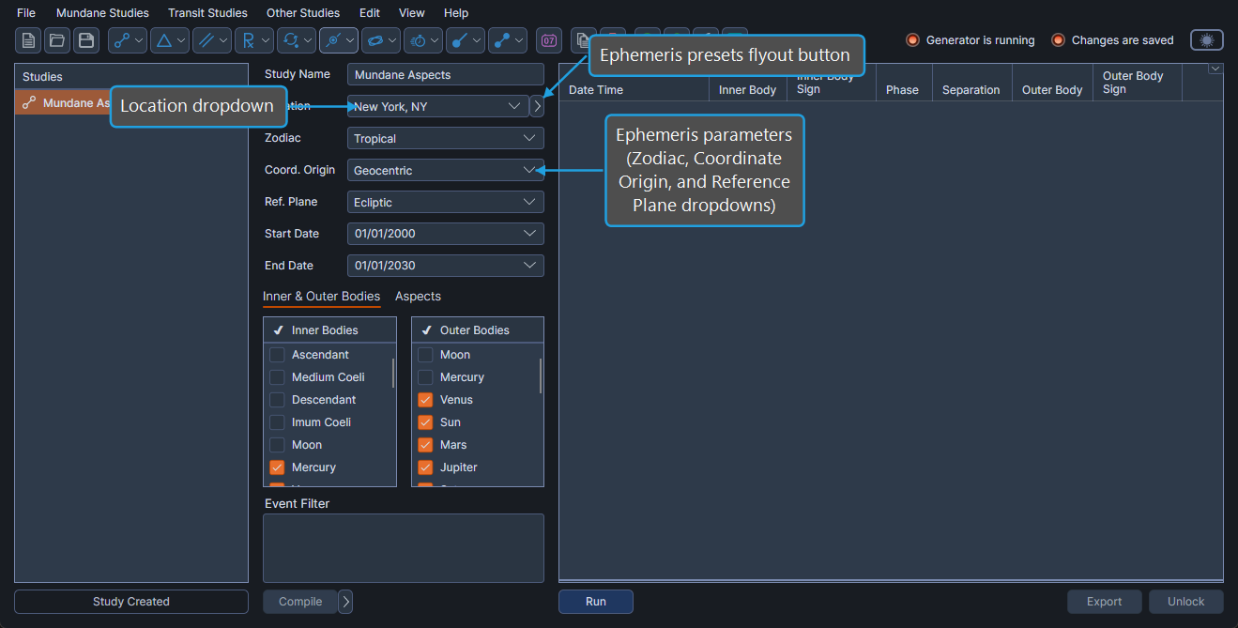Toggle all via Outer Bodies header checkmark
The height and width of the screenshot is (628, 1238).
(x=426, y=330)
